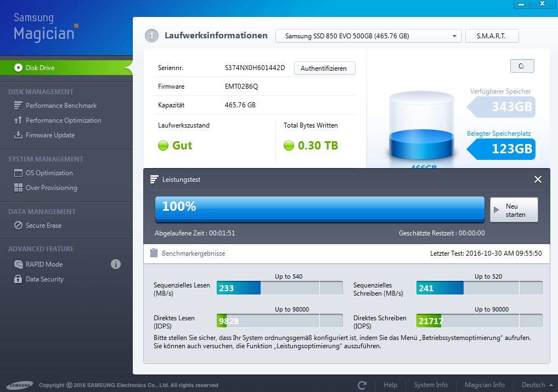This screenshot has height=392, width=558.
Task: Select the C: volume button
Action: coord(522,66)
